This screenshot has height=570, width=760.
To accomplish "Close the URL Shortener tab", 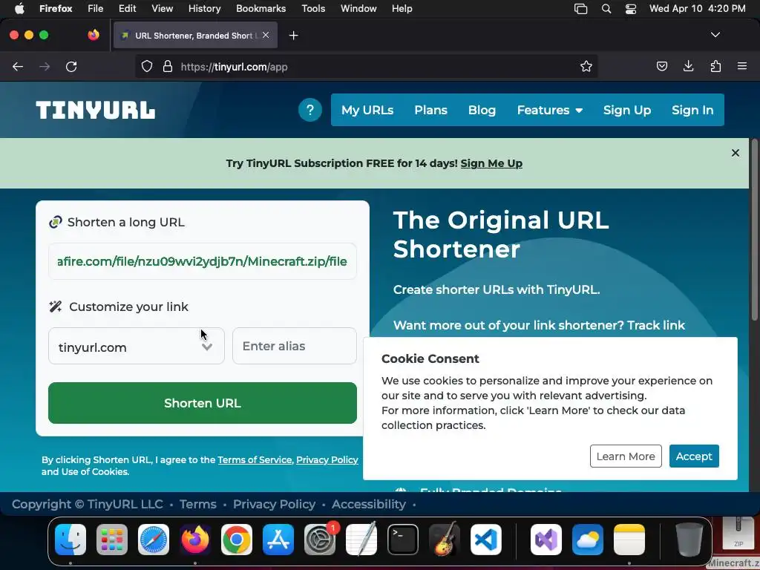I will tap(266, 35).
